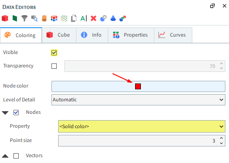This screenshot has height=163, width=229.
Task: Click the red Node color swatch
Action: [x=138, y=86]
